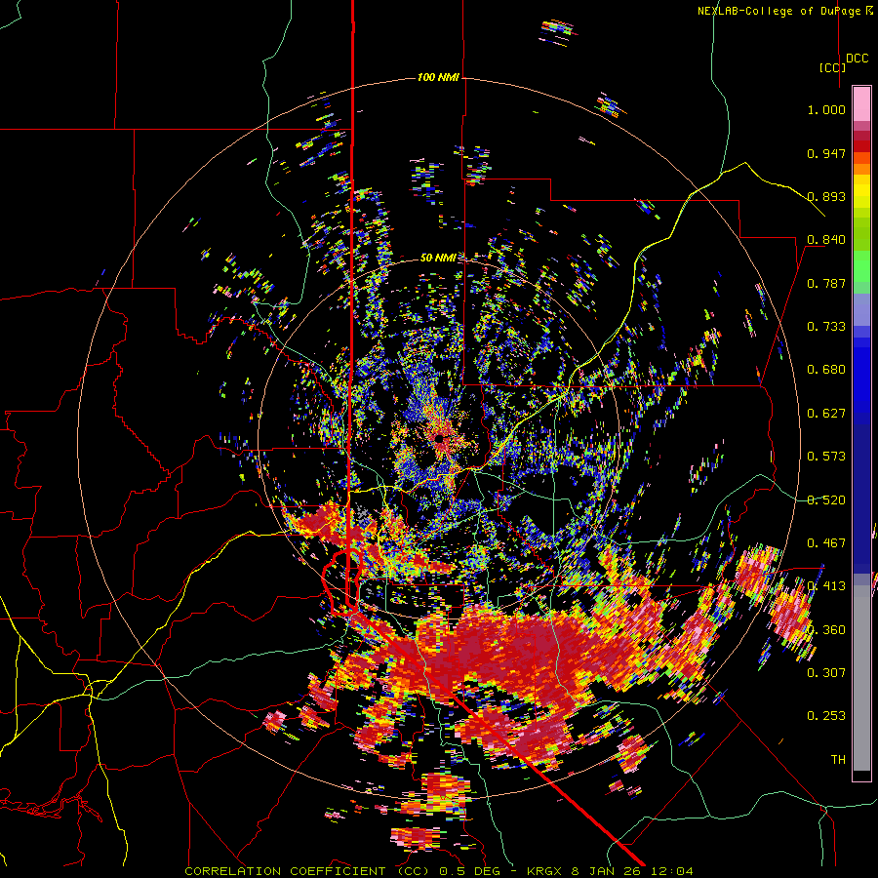Select the 0.733 scale value
The image size is (878, 878).
(x=826, y=327)
